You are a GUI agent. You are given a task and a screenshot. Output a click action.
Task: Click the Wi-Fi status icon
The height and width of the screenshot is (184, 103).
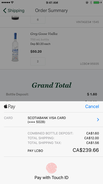pyautogui.click(x=12, y=2)
